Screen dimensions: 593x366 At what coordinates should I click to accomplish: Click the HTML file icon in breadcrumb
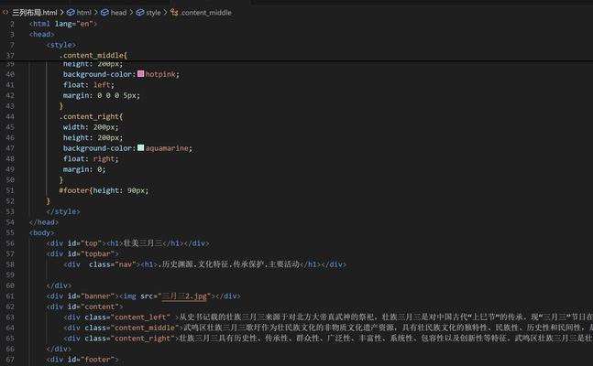tap(5, 12)
